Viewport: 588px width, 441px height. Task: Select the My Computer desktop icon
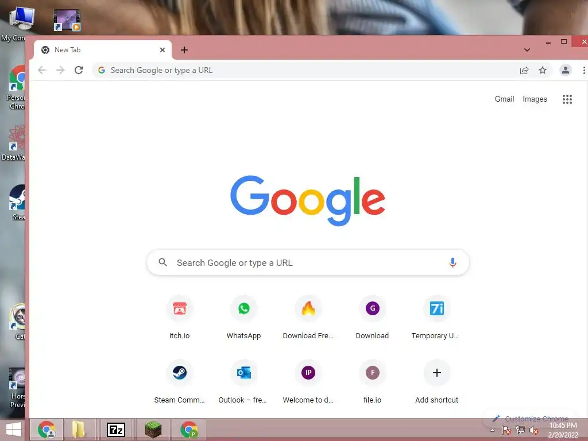pyautogui.click(x=19, y=23)
